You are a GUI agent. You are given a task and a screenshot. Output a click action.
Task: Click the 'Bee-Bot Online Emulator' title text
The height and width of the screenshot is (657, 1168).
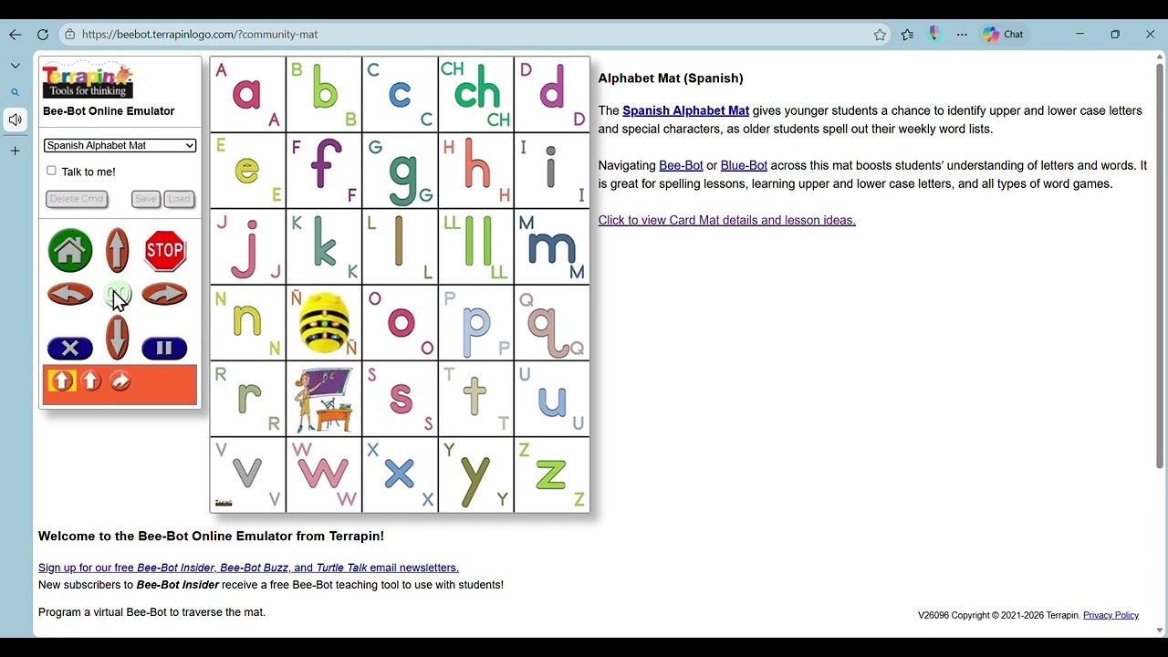click(x=109, y=111)
